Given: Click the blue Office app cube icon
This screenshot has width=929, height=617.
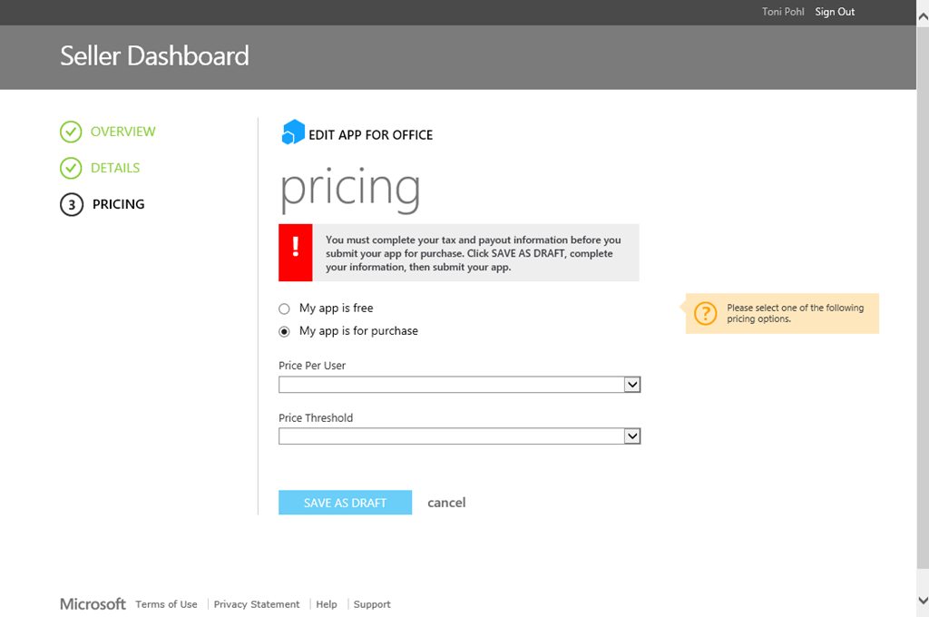Looking at the screenshot, I should (x=293, y=132).
